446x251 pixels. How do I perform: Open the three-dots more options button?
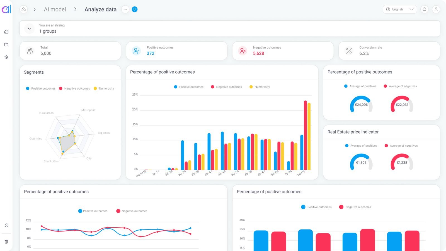125,9
